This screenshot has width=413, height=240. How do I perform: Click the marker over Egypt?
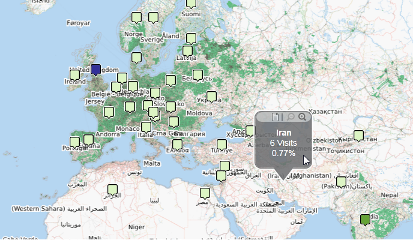point(205,193)
